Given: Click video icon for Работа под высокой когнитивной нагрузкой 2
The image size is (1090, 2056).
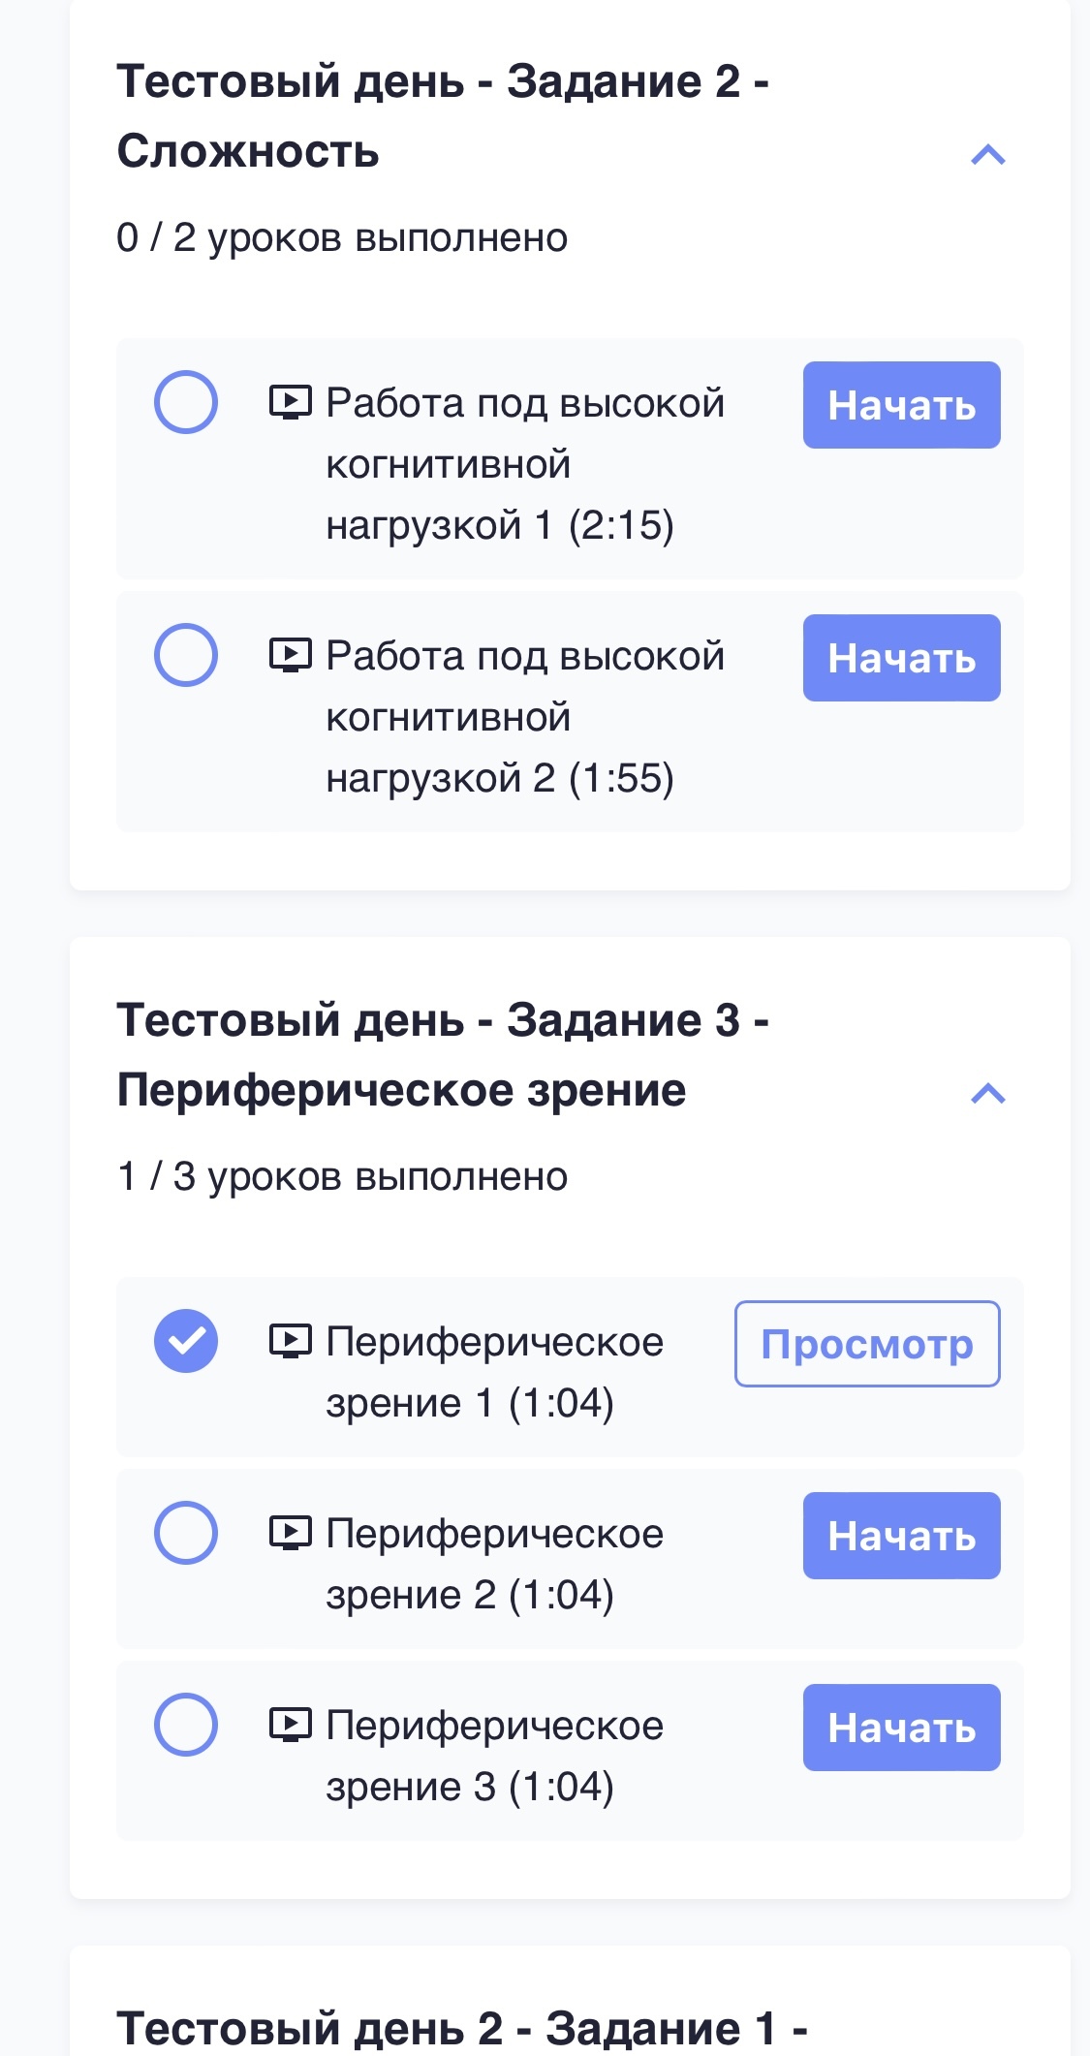Looking at the screenshot, I should 290,655.
